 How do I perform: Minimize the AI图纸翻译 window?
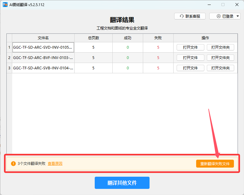(x=209, y=5)
